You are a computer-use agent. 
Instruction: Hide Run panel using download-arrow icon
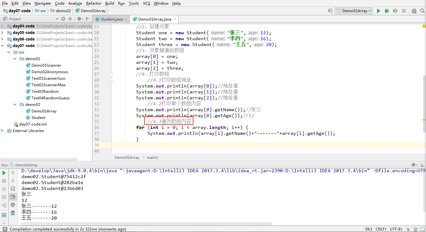(422, 165)
